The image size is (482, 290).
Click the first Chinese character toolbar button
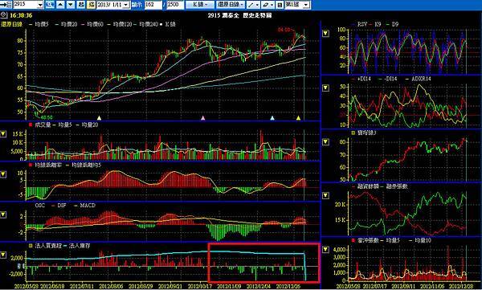(x=81, y=5)
